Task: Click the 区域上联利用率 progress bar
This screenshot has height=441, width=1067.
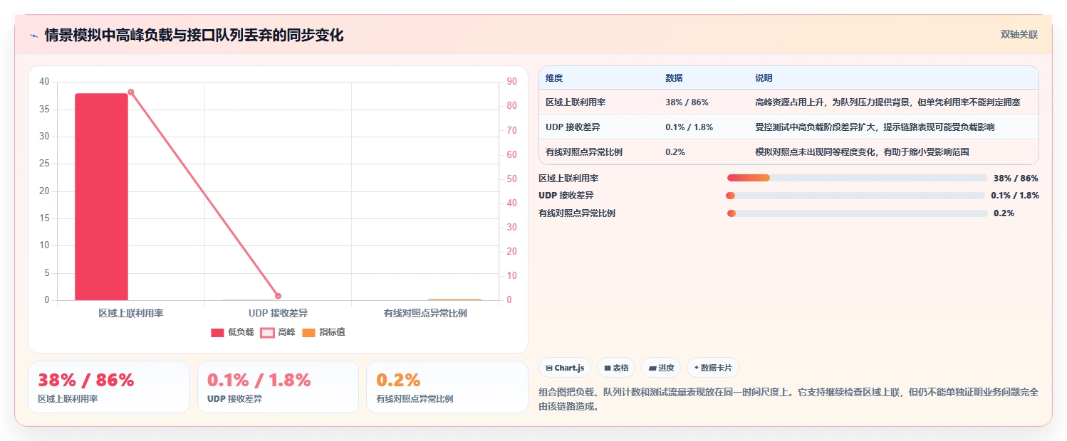Action: click(857, 178)
